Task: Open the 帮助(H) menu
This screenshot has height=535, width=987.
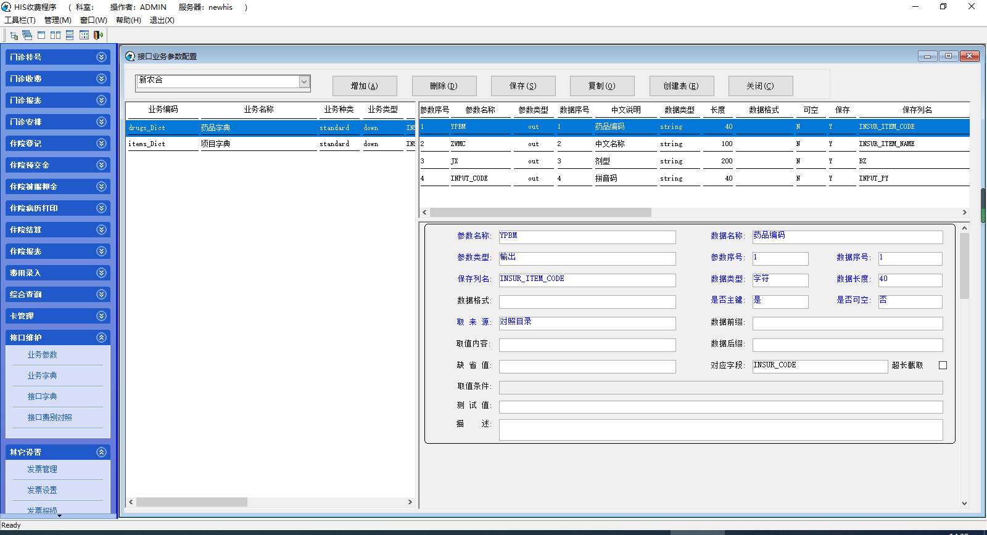Action: click(x=128, y=20)
